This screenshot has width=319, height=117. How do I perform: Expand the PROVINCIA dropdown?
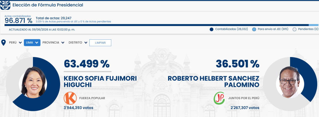point(53,43)
